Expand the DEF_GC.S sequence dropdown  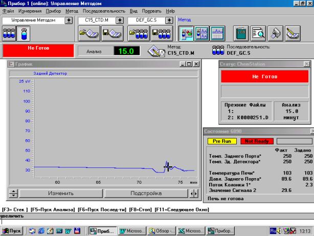[169, 20]
